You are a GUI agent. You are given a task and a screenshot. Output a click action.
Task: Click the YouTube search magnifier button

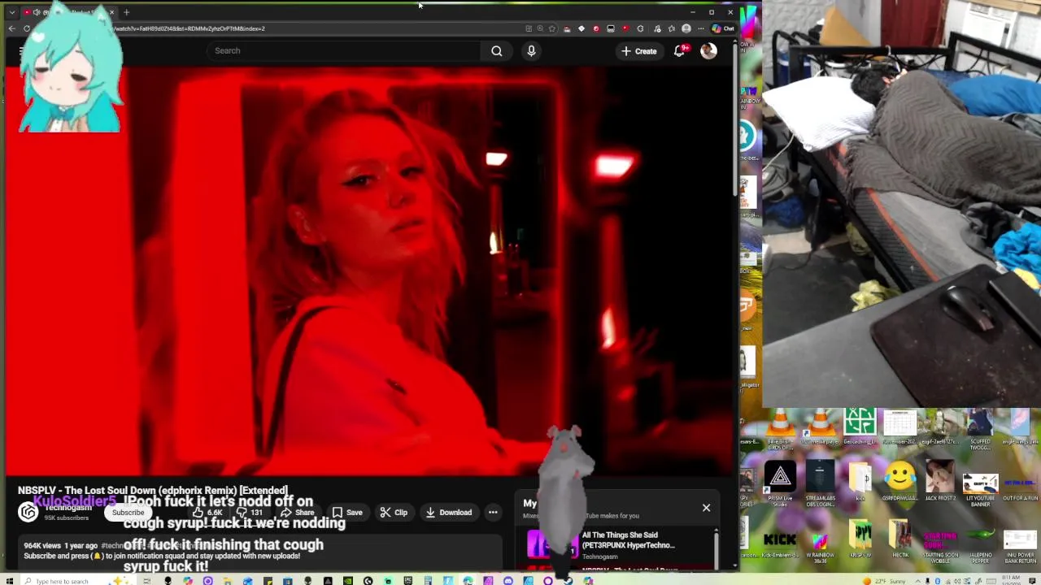(x=496, y=50)
